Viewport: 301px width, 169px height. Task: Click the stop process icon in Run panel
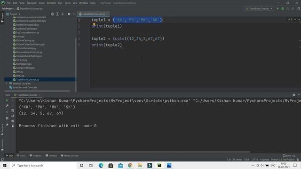coord(7,112)
